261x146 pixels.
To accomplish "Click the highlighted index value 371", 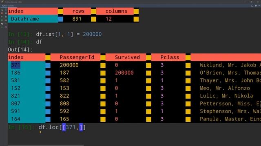I will (15, 65).
